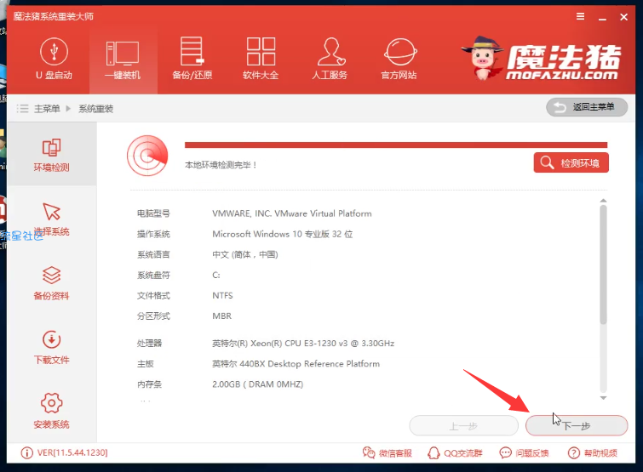Click the version info icon

point(26,452)
